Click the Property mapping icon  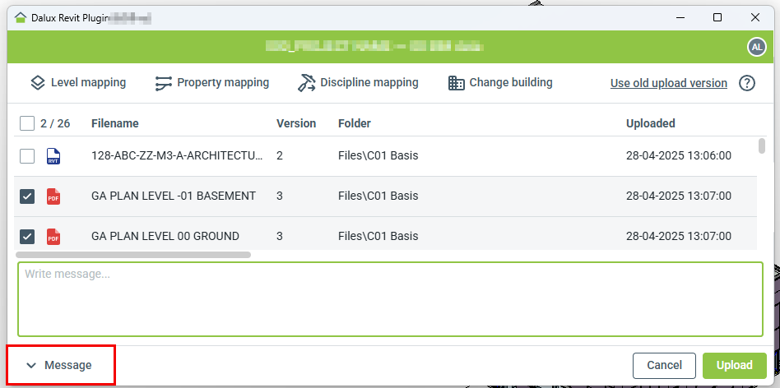coord(163,82)
